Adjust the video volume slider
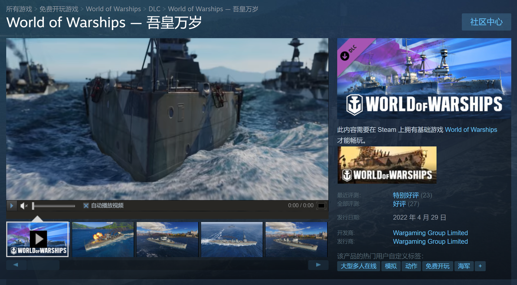517x285 pixels. pyautogui.click(x=54, y=206)
